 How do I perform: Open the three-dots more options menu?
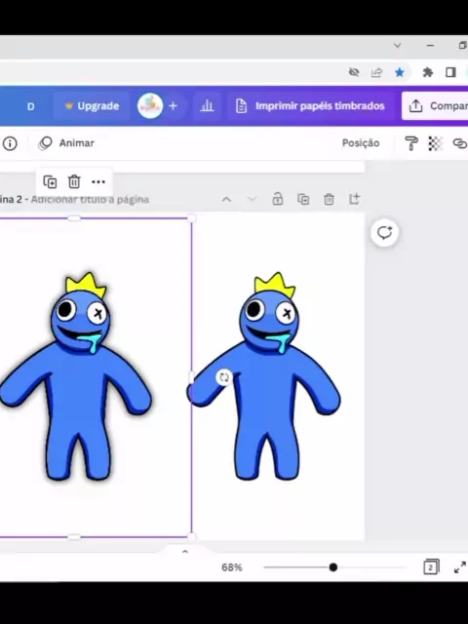coord(98,182)
